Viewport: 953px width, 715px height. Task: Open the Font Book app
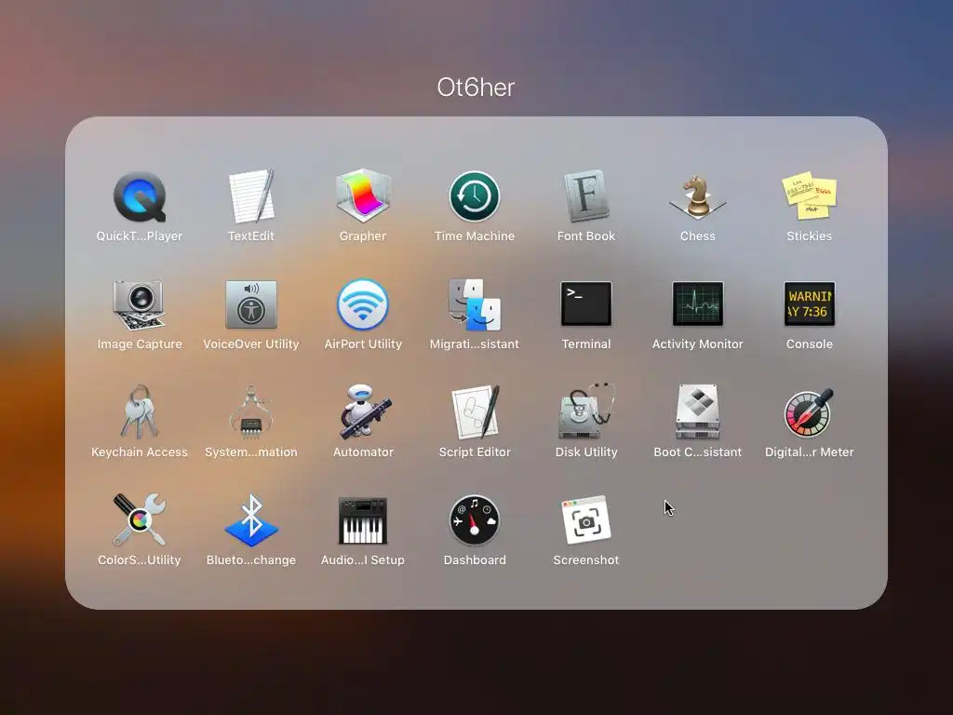point(586,196)
